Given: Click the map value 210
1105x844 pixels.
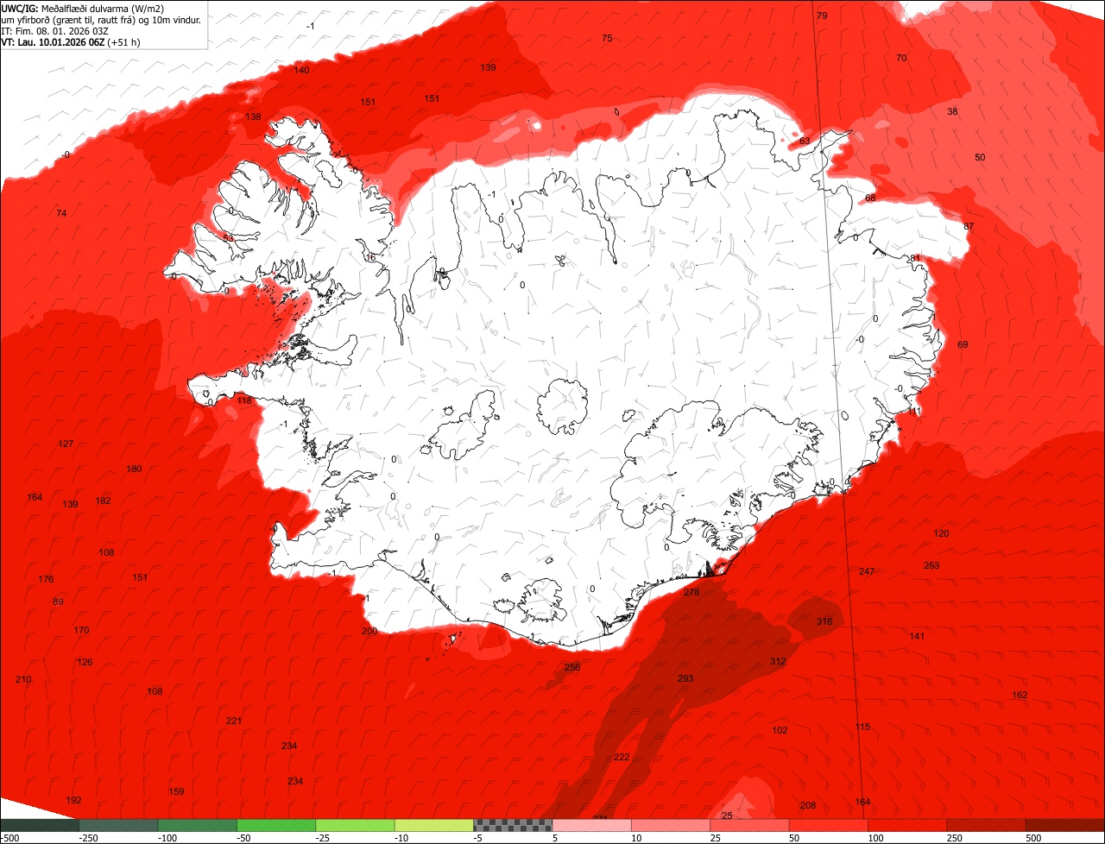Looking at the screenshot, I should (23, 680).
